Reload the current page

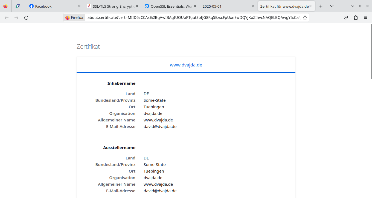pos(26,18)
